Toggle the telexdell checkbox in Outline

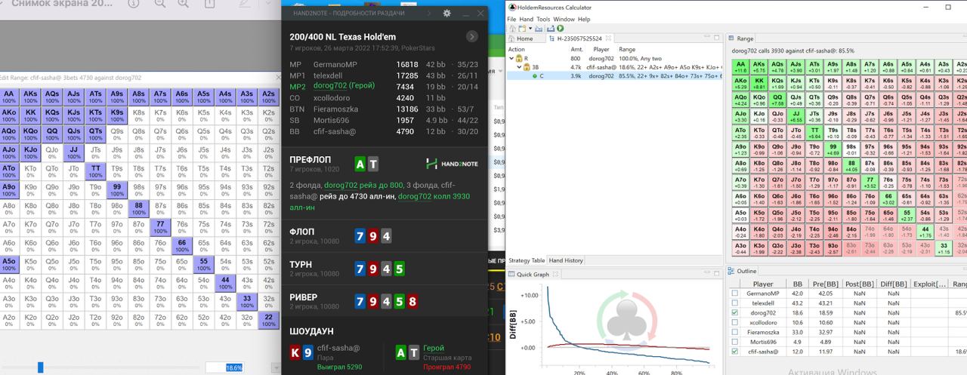pyautogui.click(x=734, y=303)
